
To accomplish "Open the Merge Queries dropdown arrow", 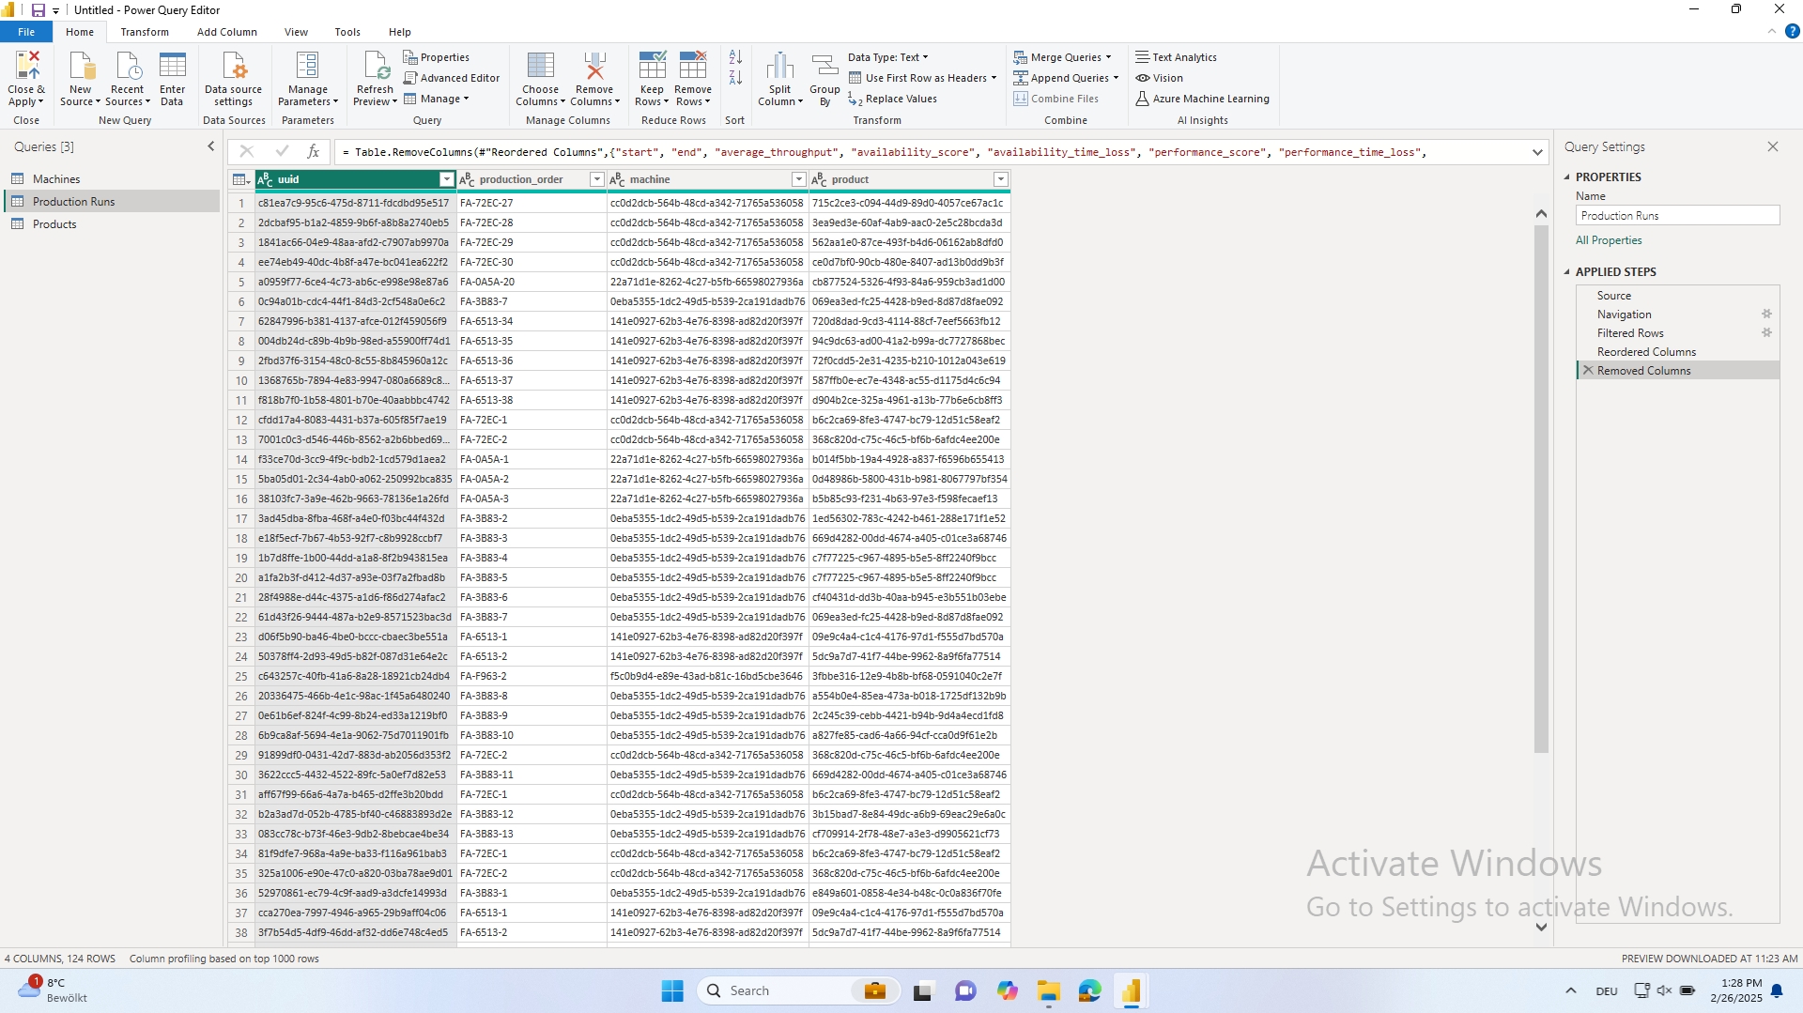I will [x=1109, y=57].
